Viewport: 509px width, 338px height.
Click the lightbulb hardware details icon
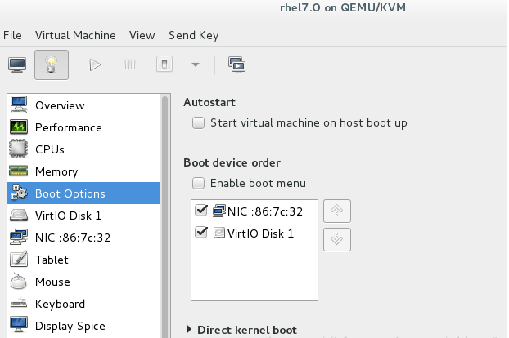(x=51, y=64)
